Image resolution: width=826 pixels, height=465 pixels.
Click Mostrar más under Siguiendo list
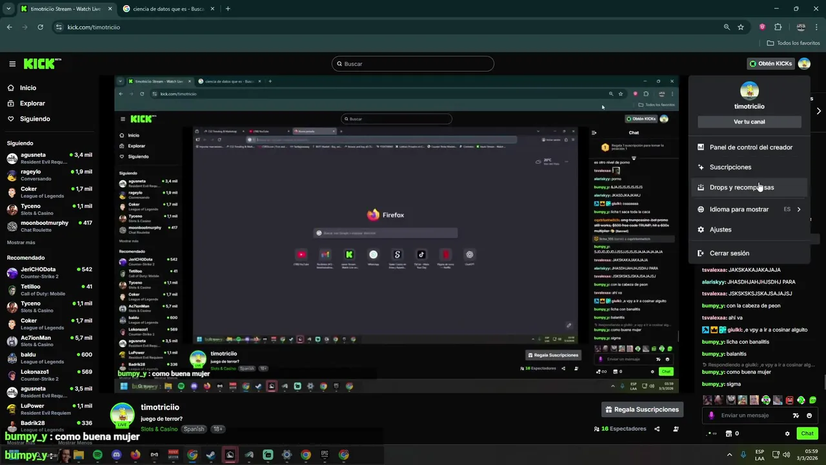pyautogui.click(x=21, y=242)
